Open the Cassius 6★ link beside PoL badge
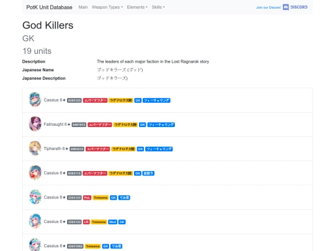 point(55,197)
